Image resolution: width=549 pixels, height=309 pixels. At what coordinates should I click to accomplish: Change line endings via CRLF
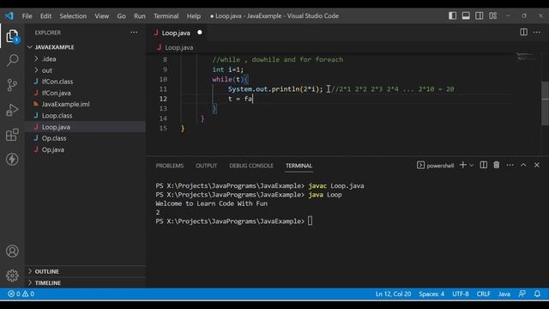point(483,294)
